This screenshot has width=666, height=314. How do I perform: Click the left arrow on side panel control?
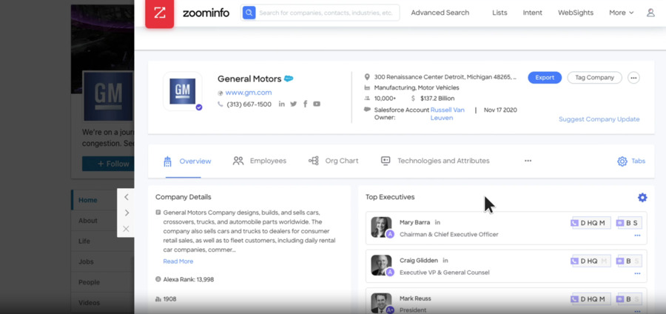pyautogui.click(x=126, y=197)
